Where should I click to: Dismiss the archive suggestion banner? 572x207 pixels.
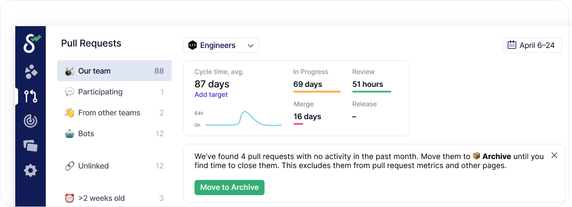tap(554, 155)
